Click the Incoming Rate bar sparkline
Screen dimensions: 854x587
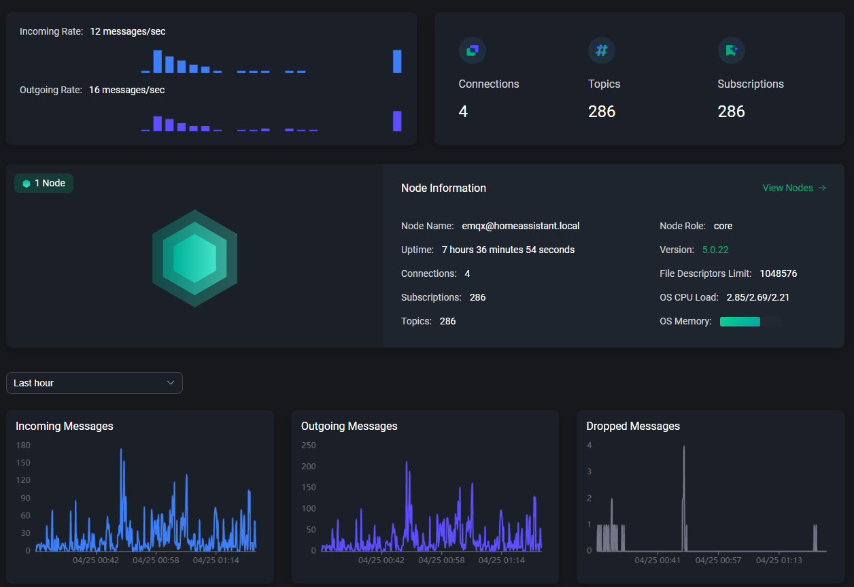pos(271,61)
